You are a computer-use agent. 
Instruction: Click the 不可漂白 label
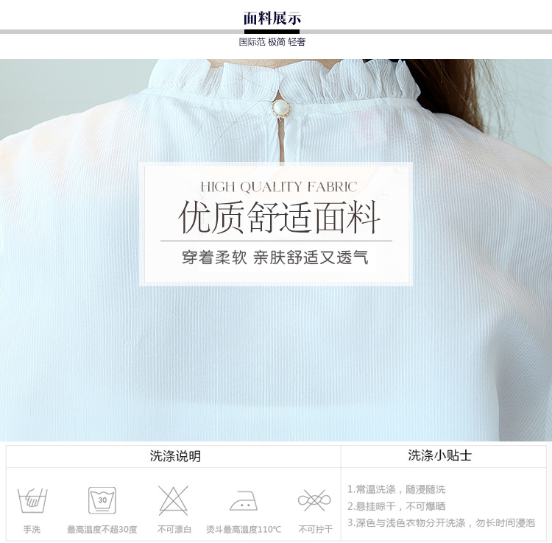(174, 529)
